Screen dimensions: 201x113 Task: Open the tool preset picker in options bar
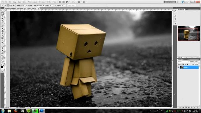point(4,6)
